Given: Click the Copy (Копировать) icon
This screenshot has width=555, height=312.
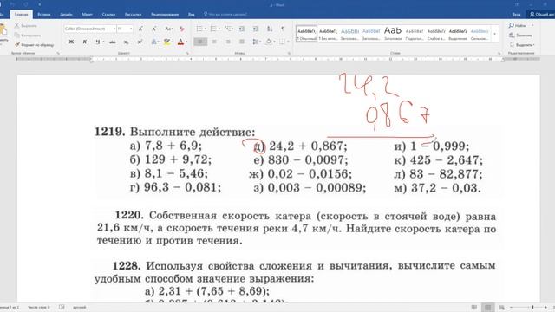Looking at the screenshot, I should coord(28,36).
